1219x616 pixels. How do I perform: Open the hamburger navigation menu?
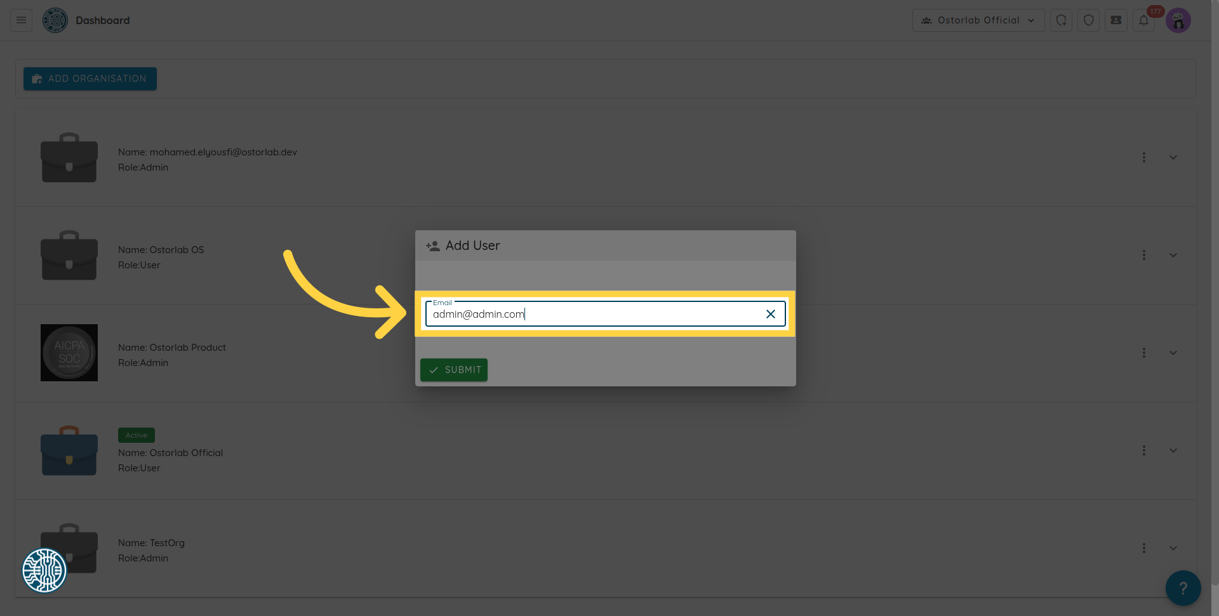21,20
